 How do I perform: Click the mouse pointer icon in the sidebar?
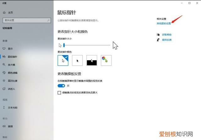coord(4,57)
